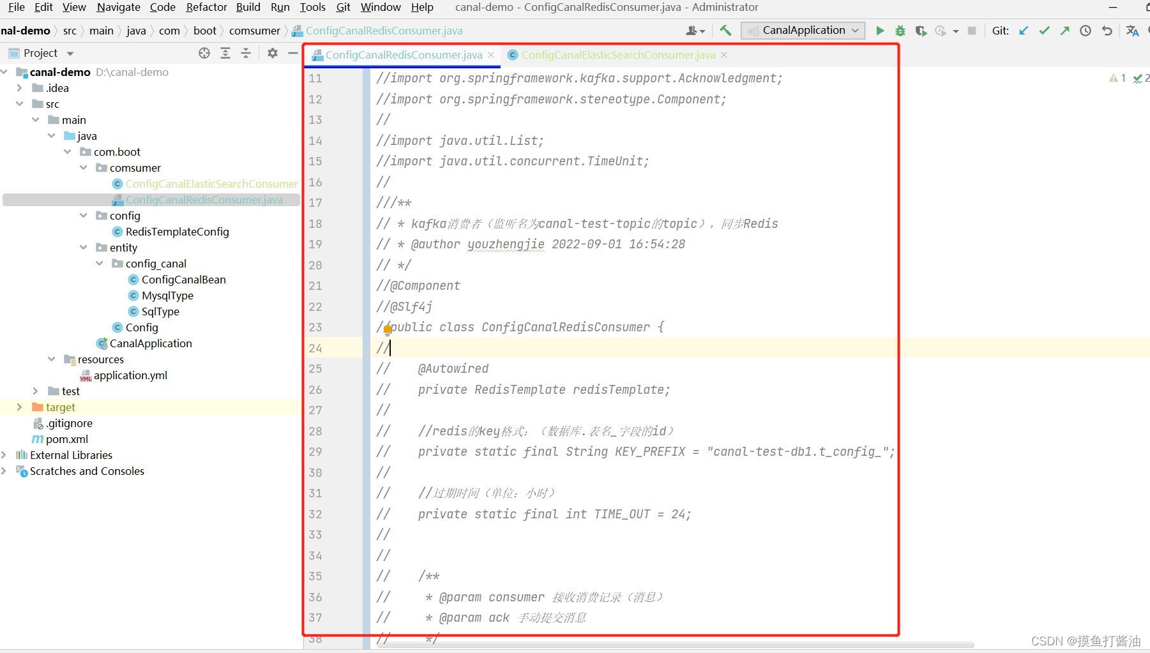Open the Git menu

pyautogui.click(x=343, y=7)
